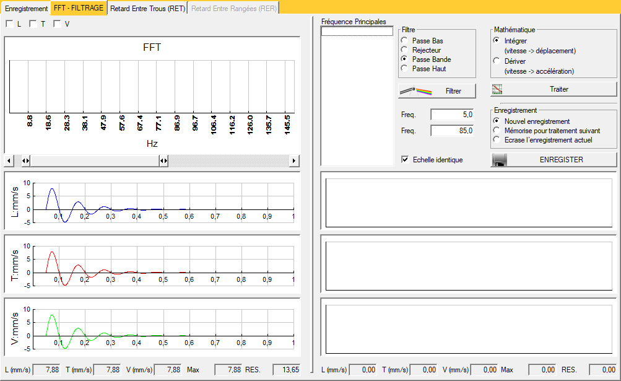Screen dimensions: 621x381
Task: Click the left T (mm/s) value 7,88
Action: [x=107, y=369]
